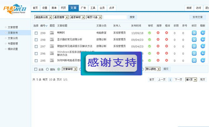209x127 pixels.
Task: Toggle the green audit status of article 297
Action: pyautogui.click(x=150, y=46)
